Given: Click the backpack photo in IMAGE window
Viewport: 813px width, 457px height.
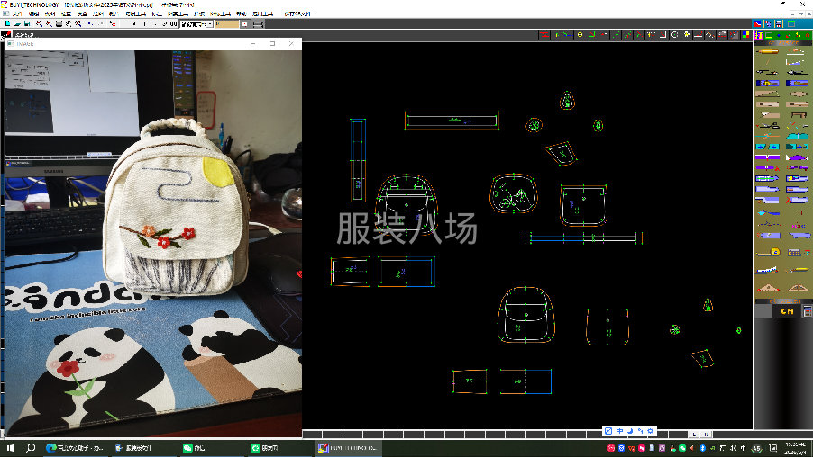Looking at the screenshot, I should (x=177, y=207).
